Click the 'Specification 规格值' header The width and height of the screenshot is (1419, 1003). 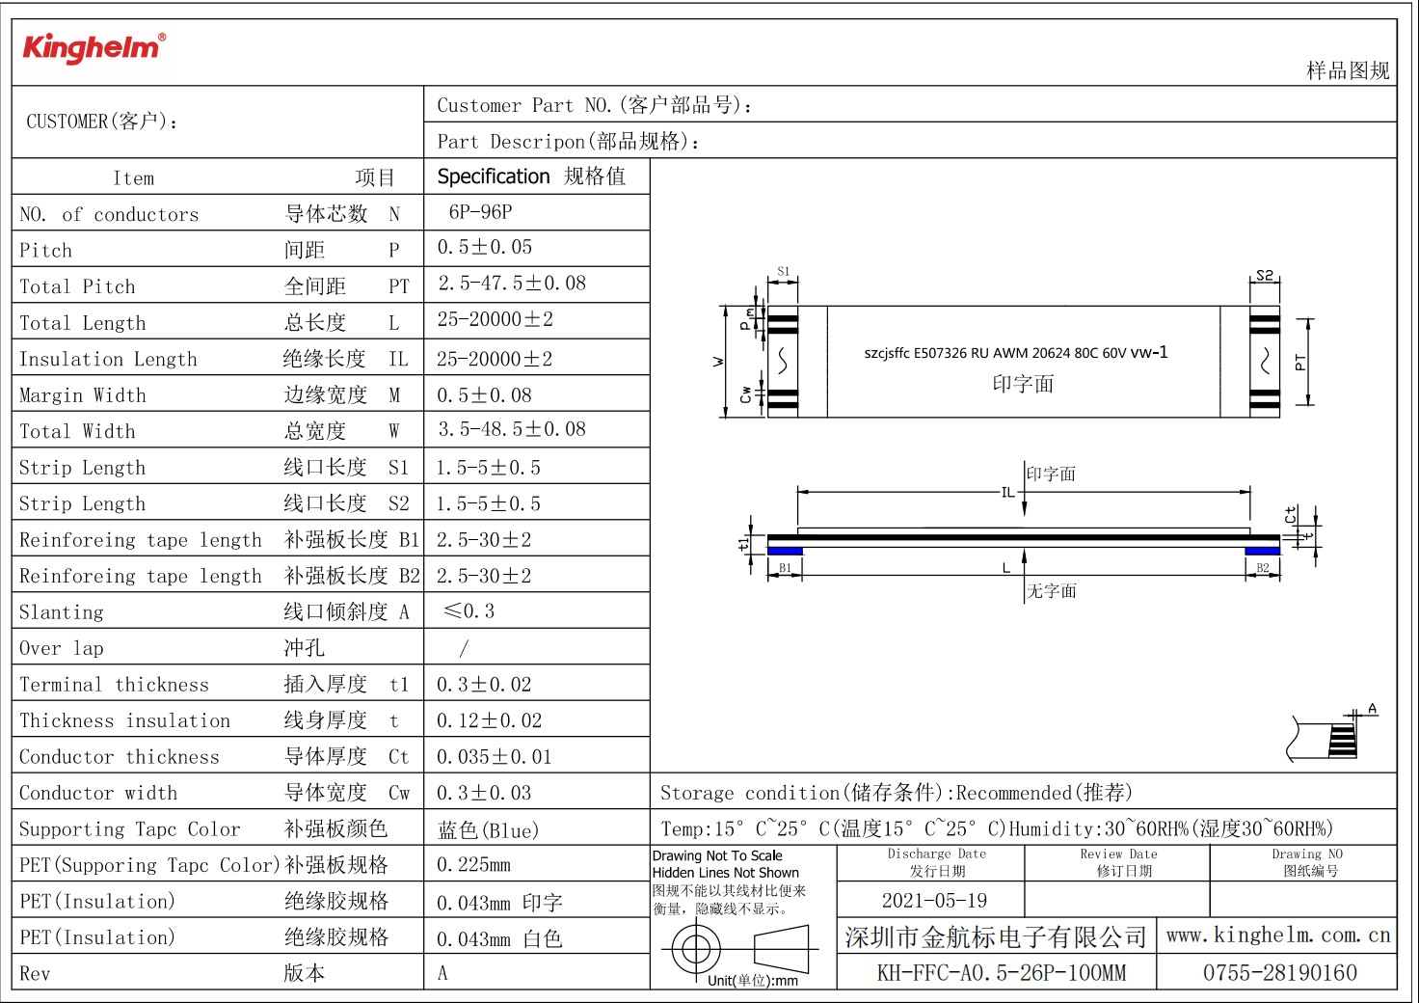coord(531,176)
